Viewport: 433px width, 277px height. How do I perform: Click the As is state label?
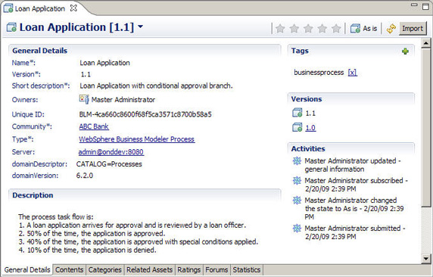(x=369, y=29)
